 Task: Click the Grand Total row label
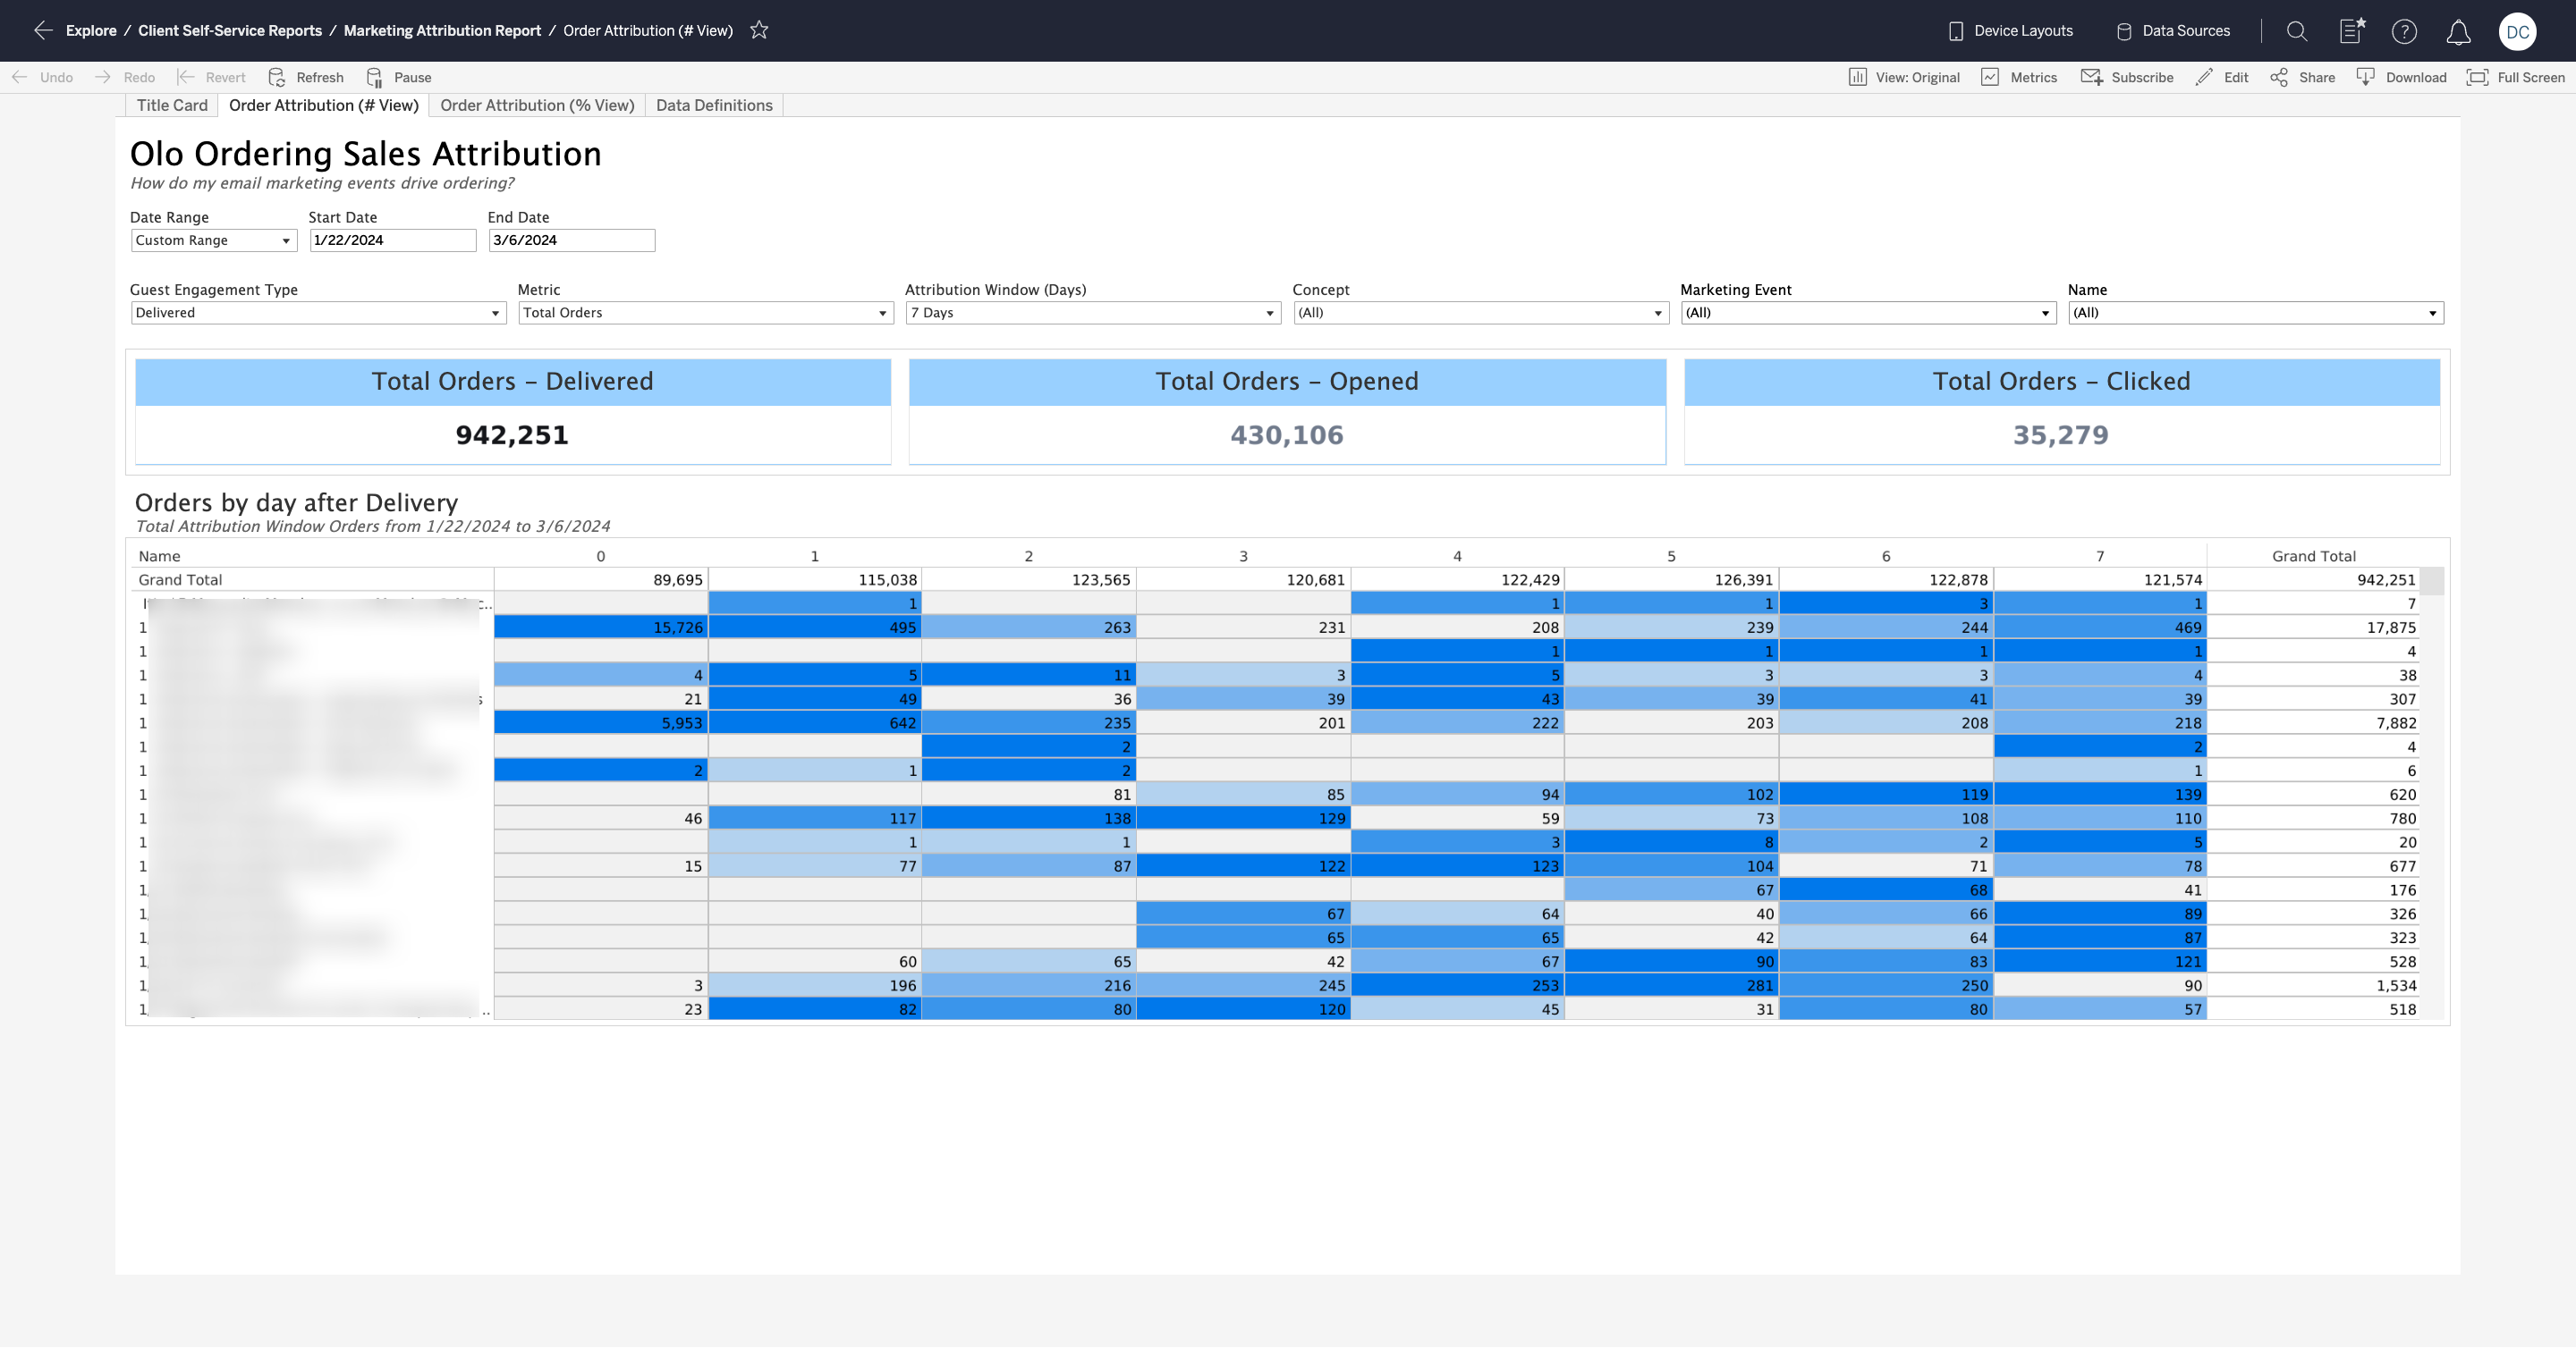pos(180,579)
